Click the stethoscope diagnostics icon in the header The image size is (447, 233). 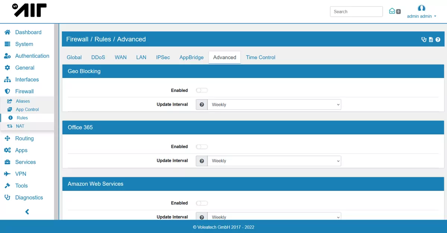point(424,39)
